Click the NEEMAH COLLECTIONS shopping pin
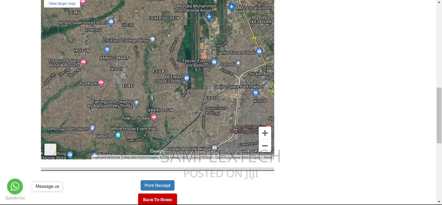Screen dimensions: 442x205 pos(187,78)
